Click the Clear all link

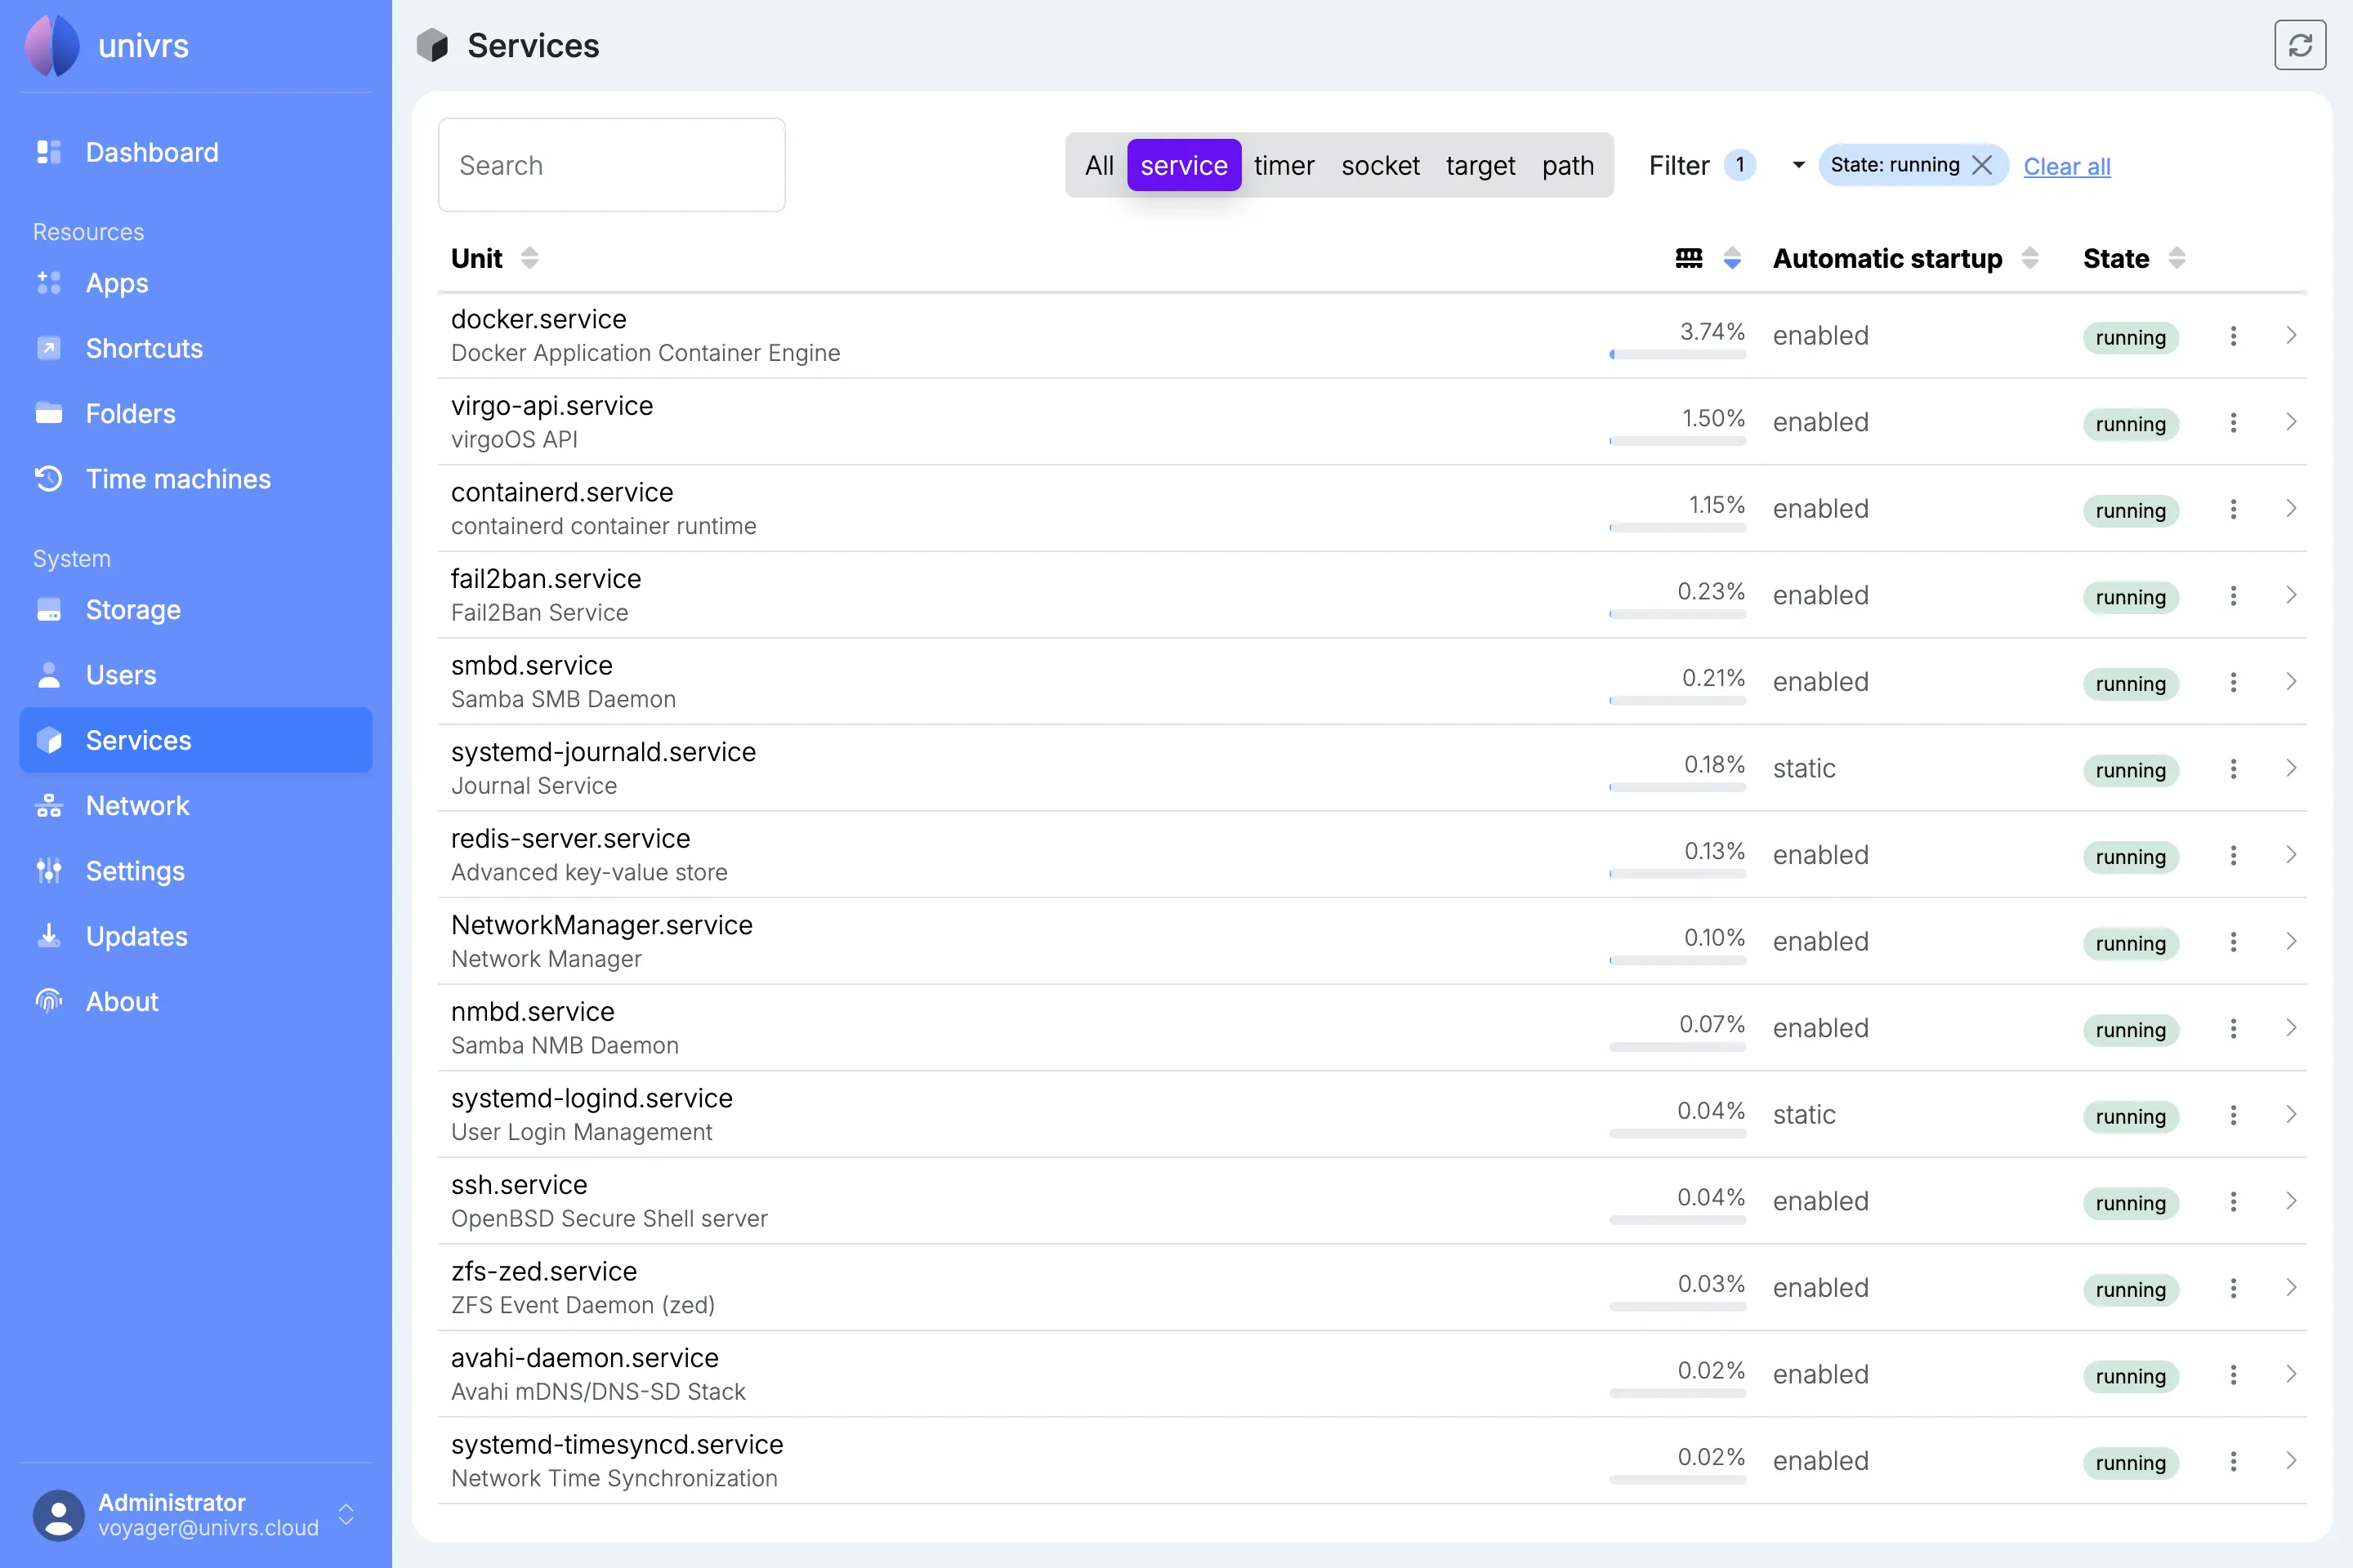[2067, 166]
